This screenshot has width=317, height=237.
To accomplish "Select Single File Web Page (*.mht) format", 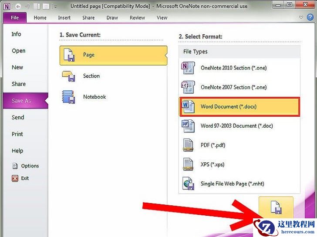I will (x=239, y=184).
